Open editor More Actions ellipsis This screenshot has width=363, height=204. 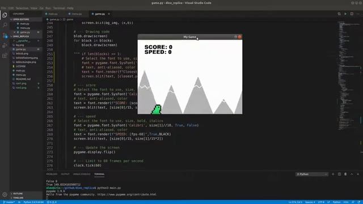tap(358, 14)
